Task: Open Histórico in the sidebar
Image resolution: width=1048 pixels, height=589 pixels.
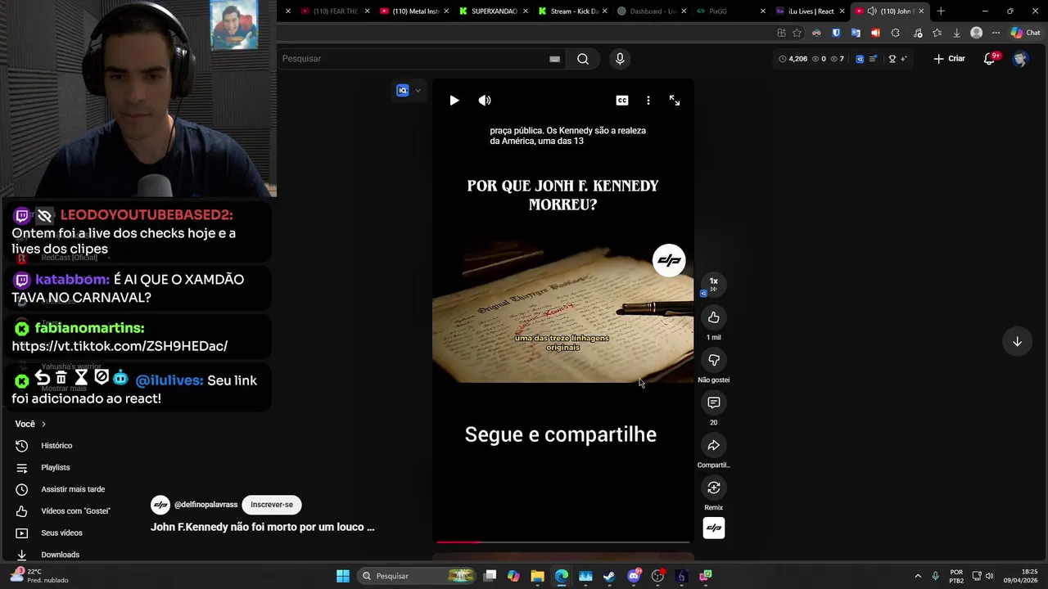Action: click(57, 446)
